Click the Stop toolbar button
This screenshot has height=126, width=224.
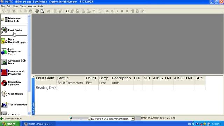tap(127, 11)
